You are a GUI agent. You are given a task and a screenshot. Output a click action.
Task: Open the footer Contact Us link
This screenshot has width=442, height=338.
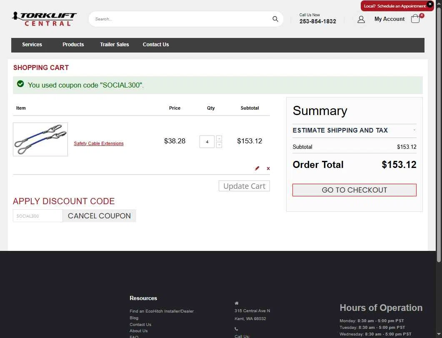(x=140, y=325)
